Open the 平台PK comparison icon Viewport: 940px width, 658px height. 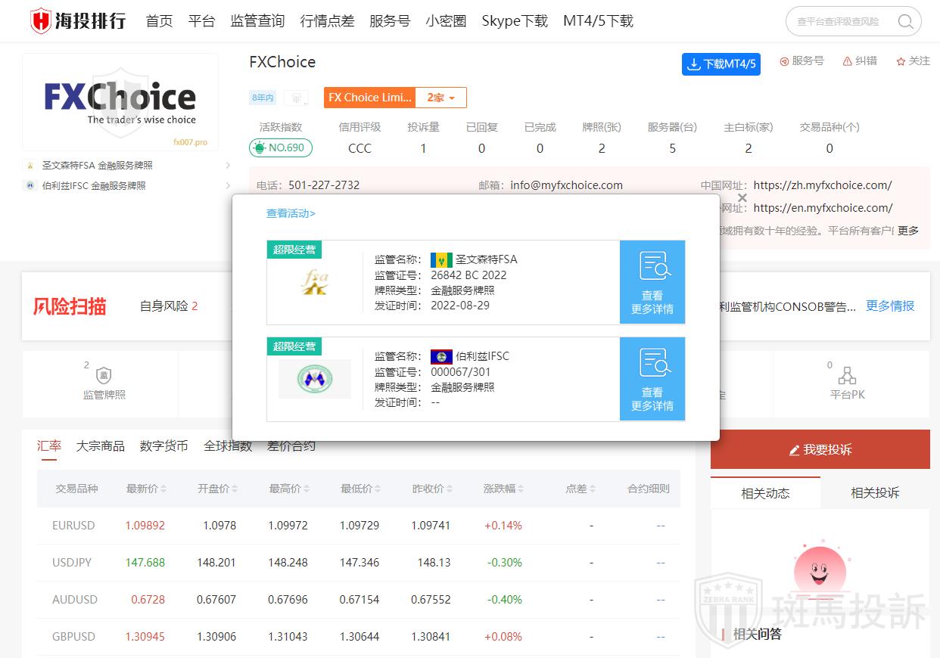[847, 376]
